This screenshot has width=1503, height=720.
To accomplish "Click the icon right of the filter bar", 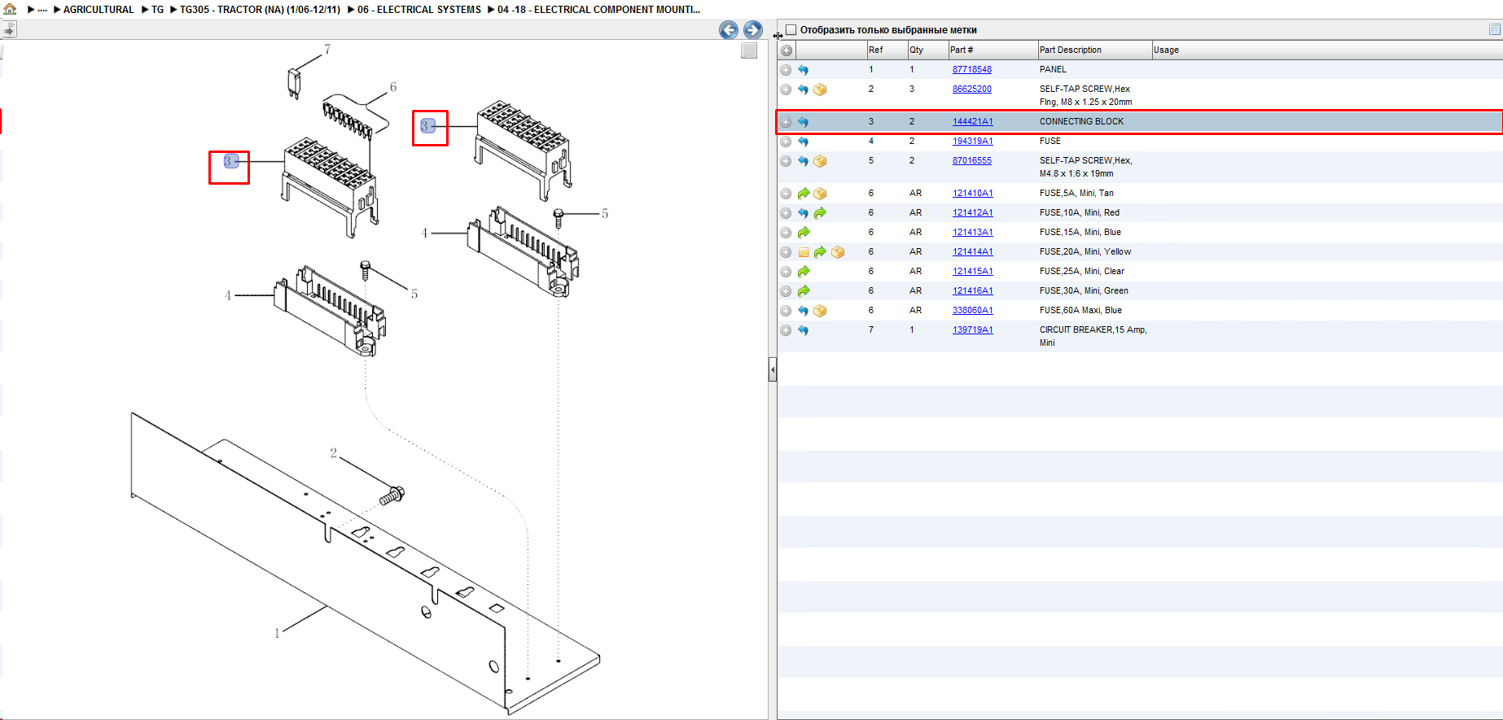I will (x=1494, y=29).
